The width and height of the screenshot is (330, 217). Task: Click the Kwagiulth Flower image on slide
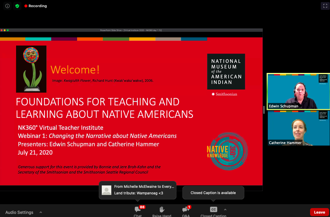31,69
